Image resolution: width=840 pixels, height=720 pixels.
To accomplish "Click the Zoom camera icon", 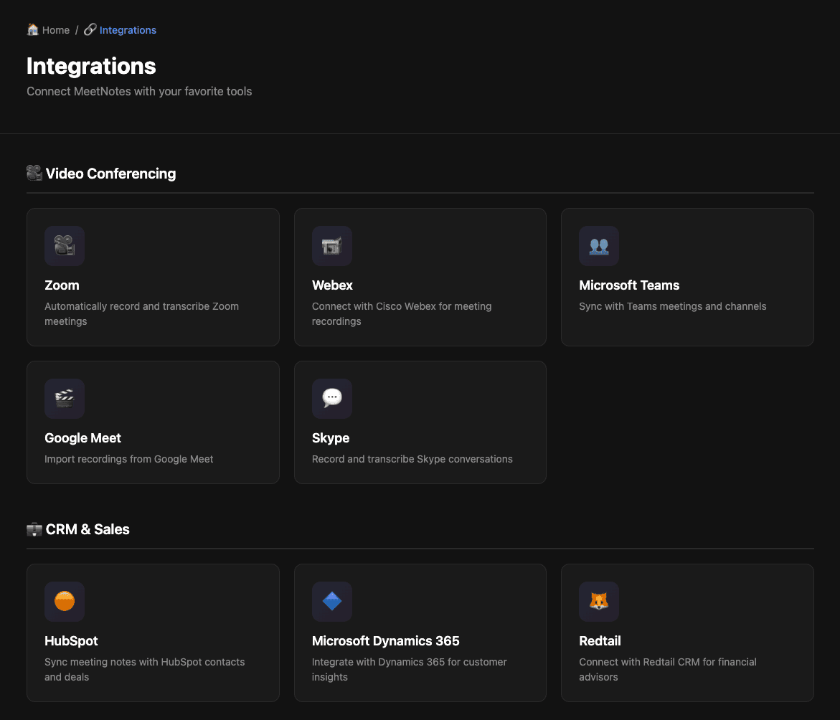I will (x=65, y=246).
